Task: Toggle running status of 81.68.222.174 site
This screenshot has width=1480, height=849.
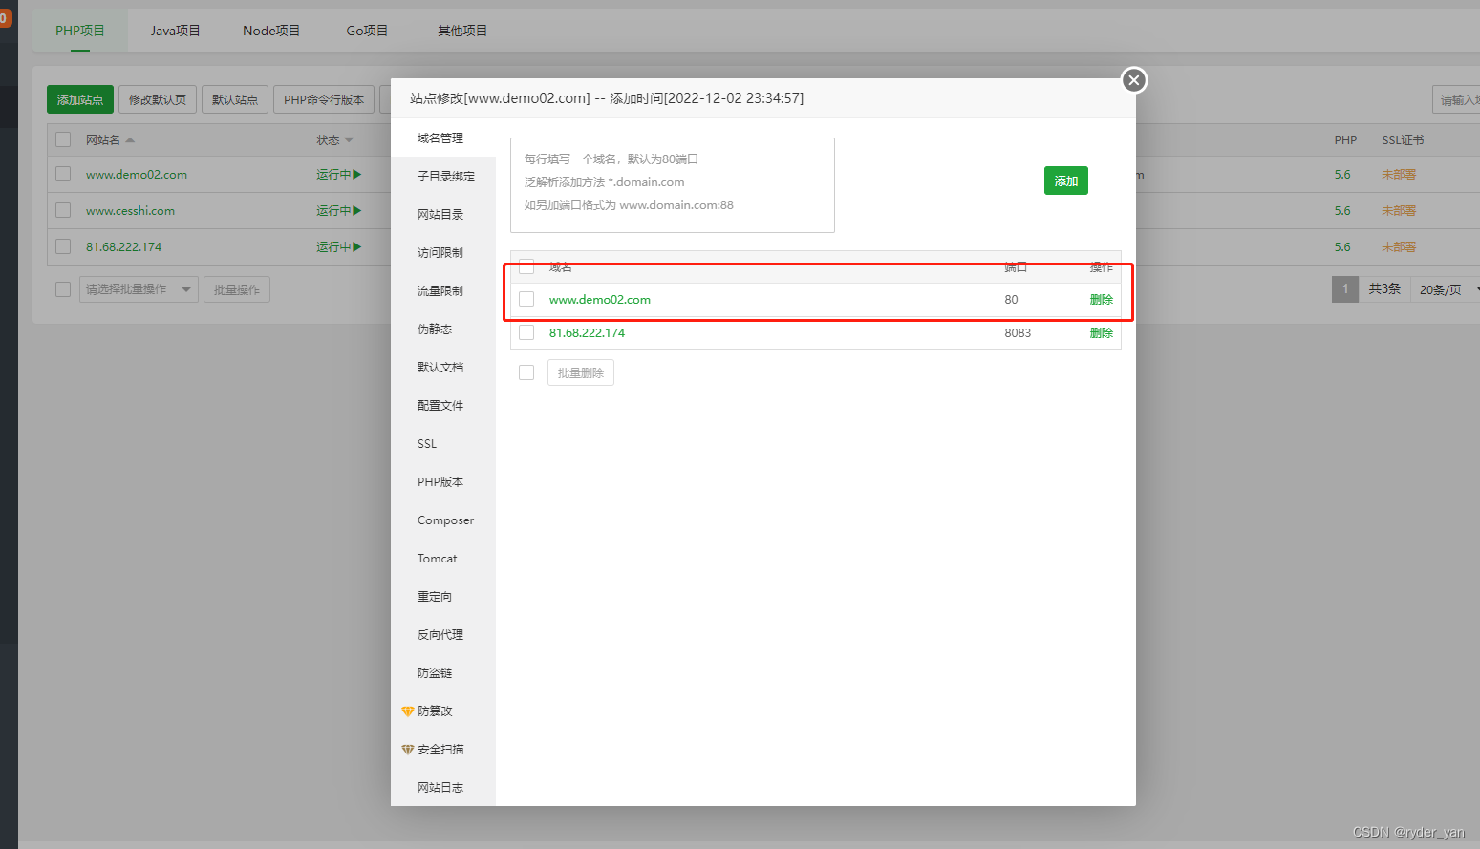Action: [339, 247]
